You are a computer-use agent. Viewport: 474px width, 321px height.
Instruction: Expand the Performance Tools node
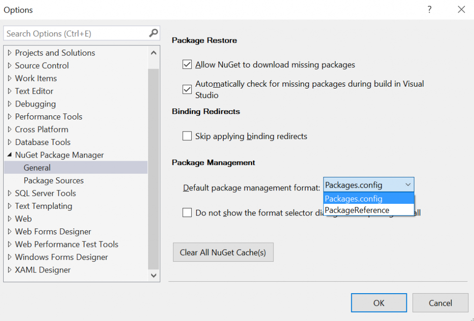pyautogui.click(x=10, y=116)
